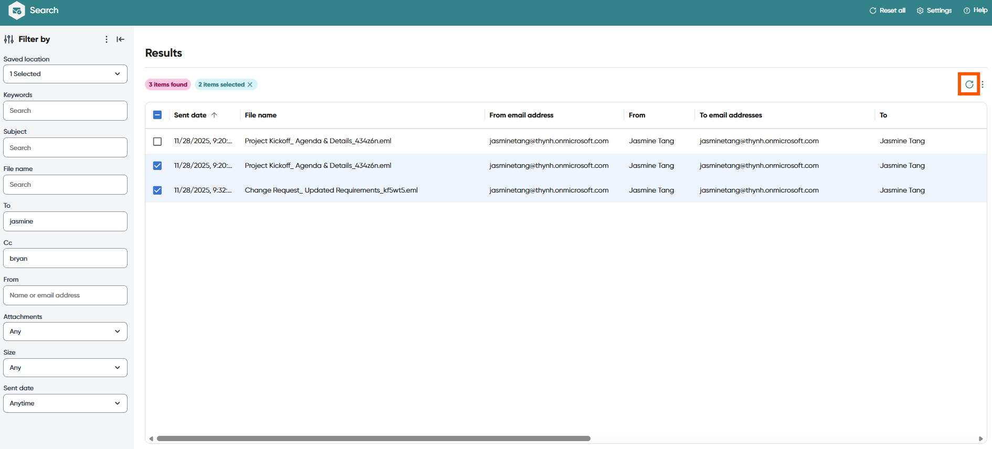Image resolution: width=992 pixels, height=449 pixels.
Task: Open results more options menu
Action: tap(983, 84)
